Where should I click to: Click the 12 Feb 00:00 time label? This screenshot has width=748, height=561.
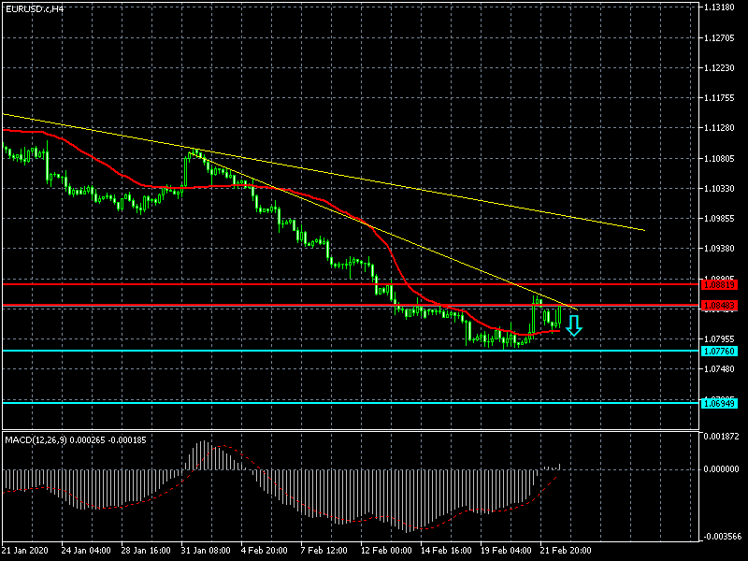(x=386, y=551)
